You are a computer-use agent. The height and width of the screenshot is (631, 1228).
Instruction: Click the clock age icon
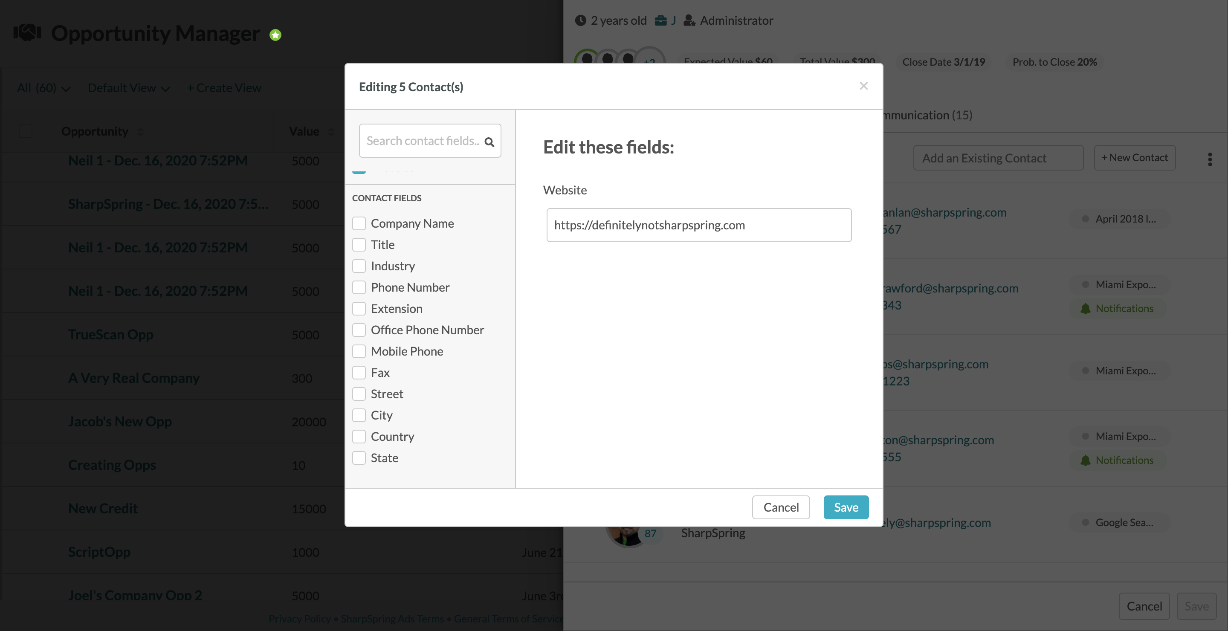pos(580,20)
